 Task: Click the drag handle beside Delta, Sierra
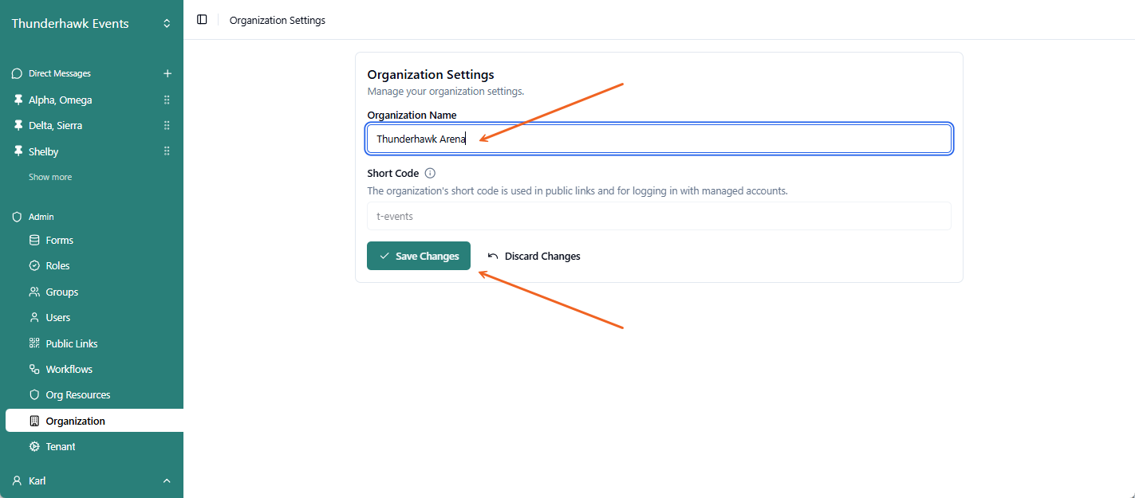[167, 126]
